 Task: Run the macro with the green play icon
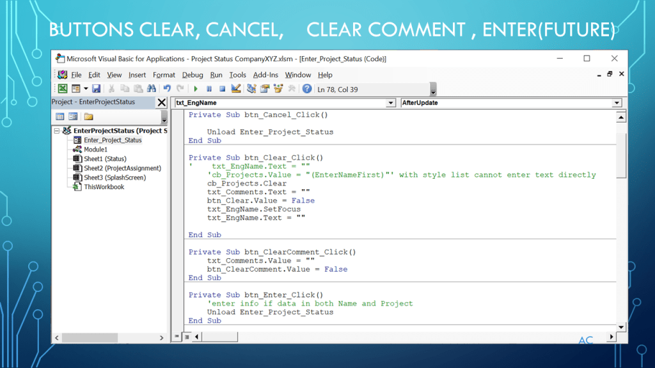point(196,89)
